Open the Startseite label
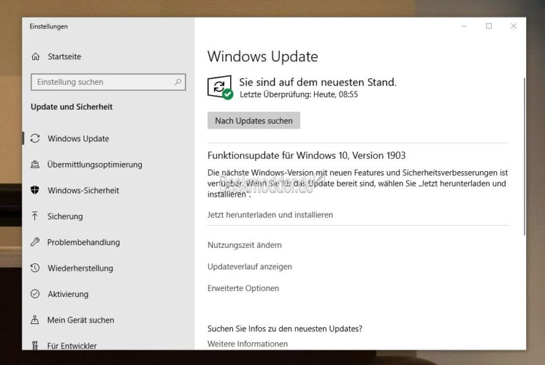Viewport: 545px width, 365px height. [65, 57]
